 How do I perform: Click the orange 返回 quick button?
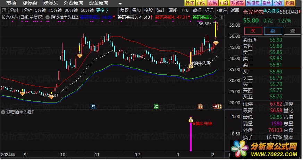290,3
